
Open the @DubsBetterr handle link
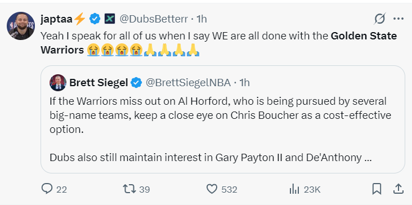tap(154, 19)
